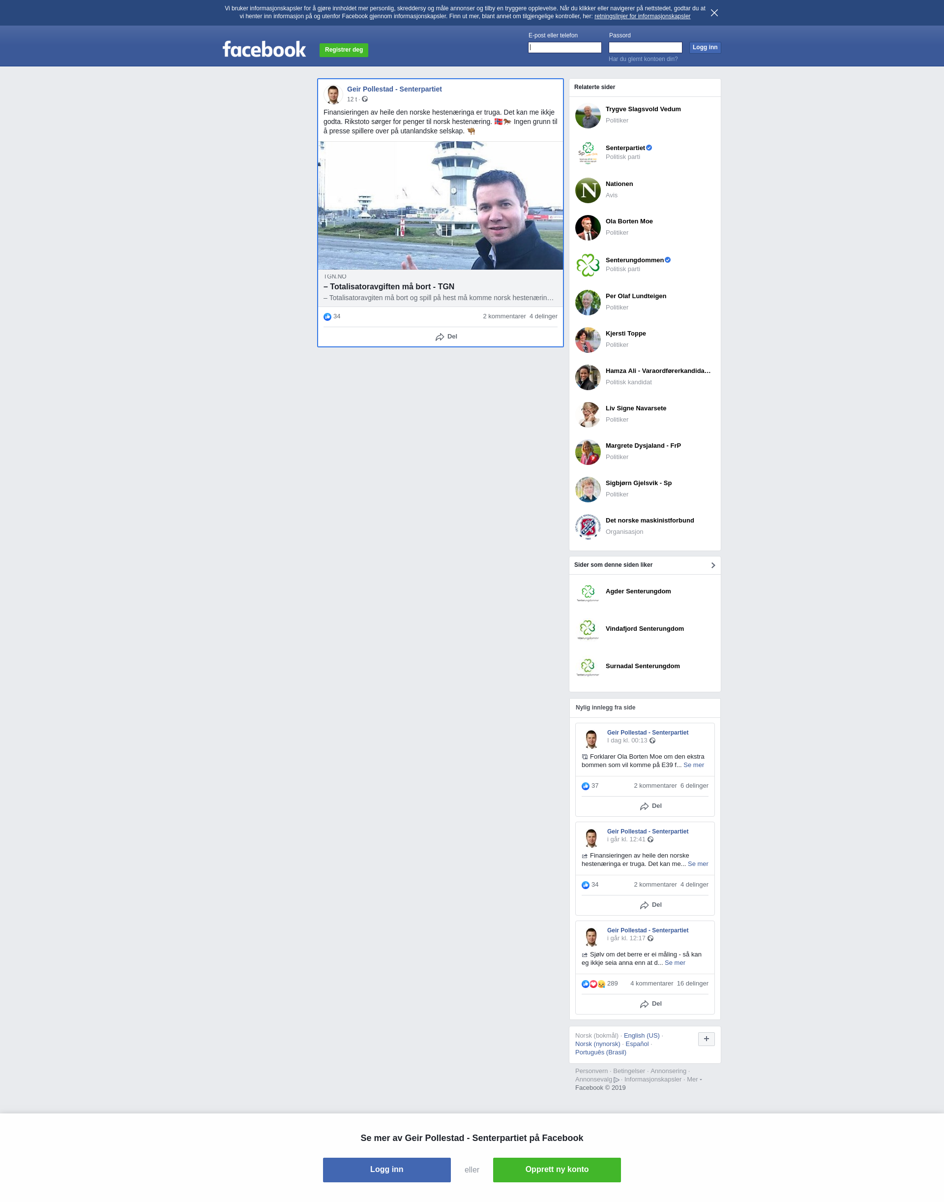Open Nationen newspaper N logo
Image resolution: width=944 pixels, height=1202 pixels.
tap(588, 190)
